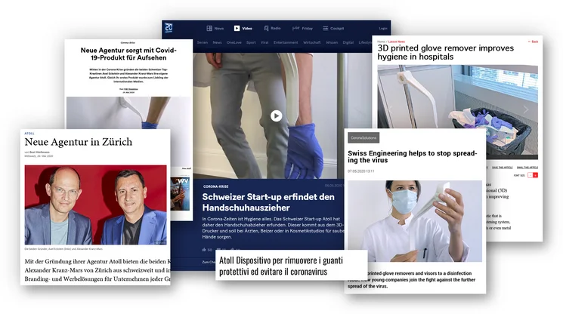Open the Radio section
The width and height of the screenshot is (563, 314).
(271, 29)
